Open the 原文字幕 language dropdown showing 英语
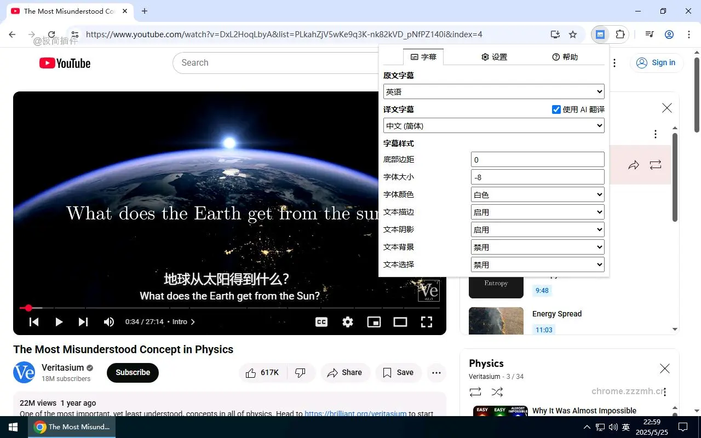701x438 pixels. 493,91
